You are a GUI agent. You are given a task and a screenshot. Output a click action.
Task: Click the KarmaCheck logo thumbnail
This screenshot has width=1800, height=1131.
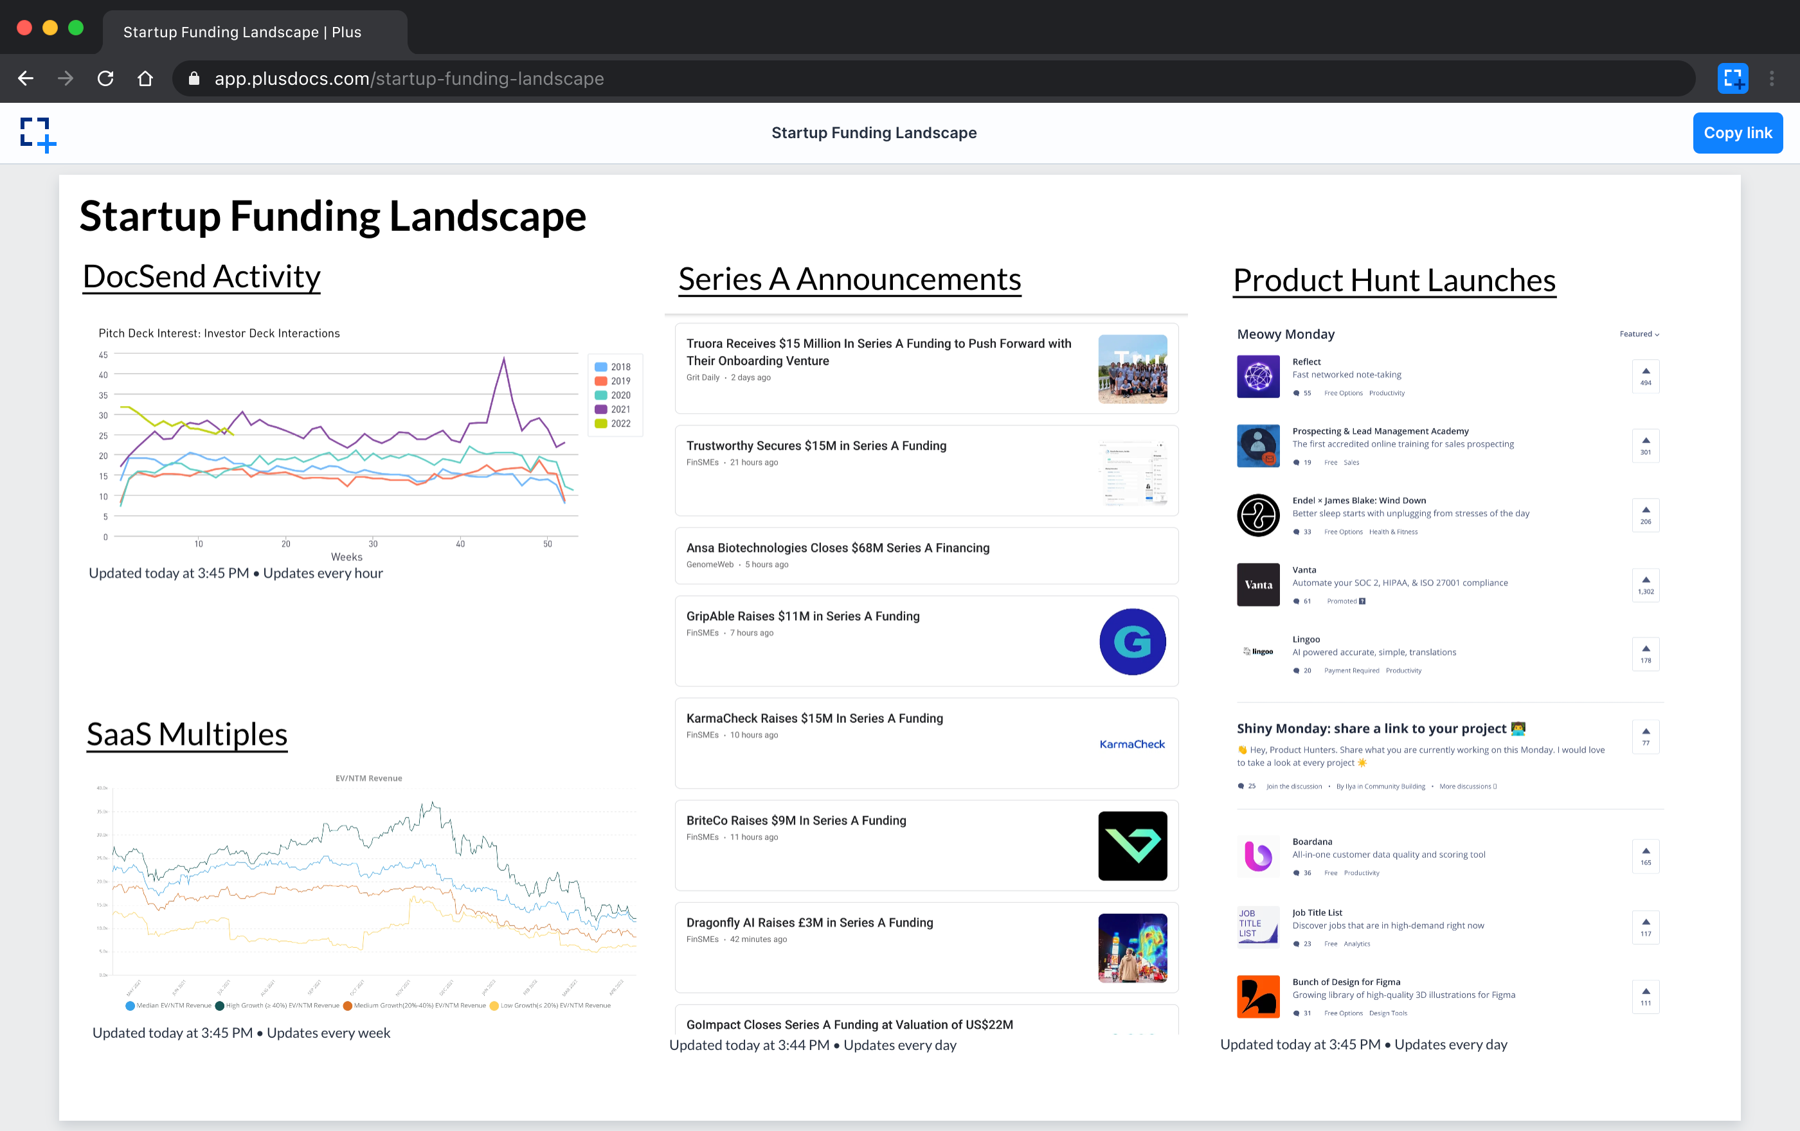click(1131, 744)
